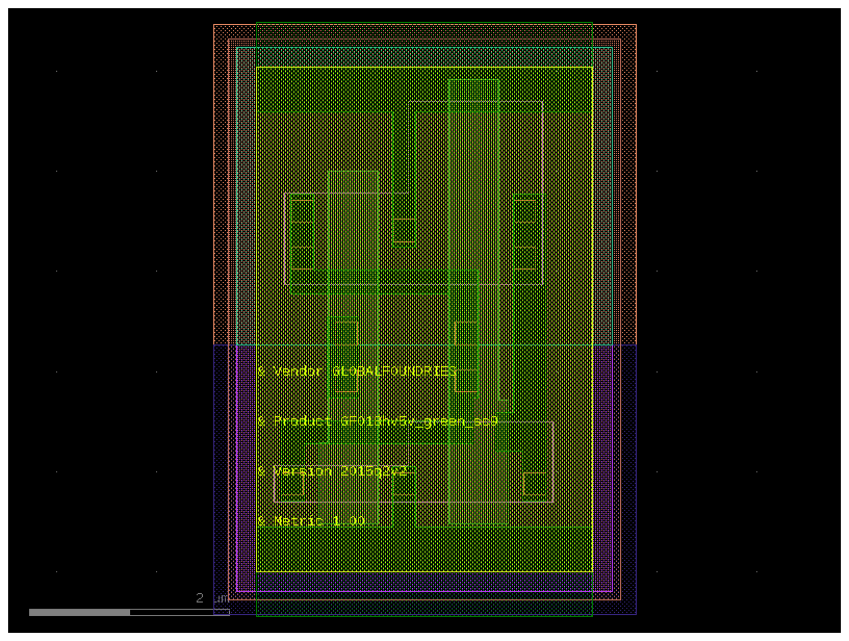
Task: Pick the '& Metric 1.00' text label
Action: click(x=311, y=521)
